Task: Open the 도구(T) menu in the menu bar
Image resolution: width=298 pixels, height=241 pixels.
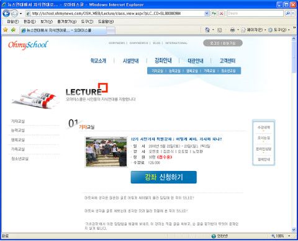Action: [87, 22]
